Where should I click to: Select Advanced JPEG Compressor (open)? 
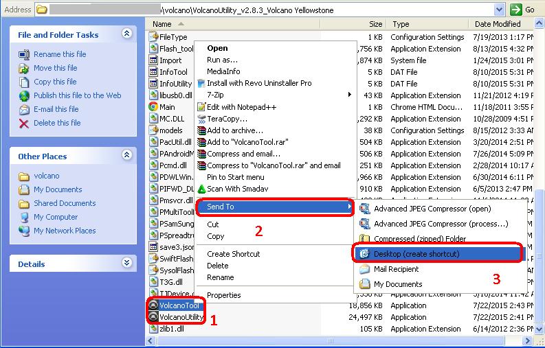click(440, 209)
